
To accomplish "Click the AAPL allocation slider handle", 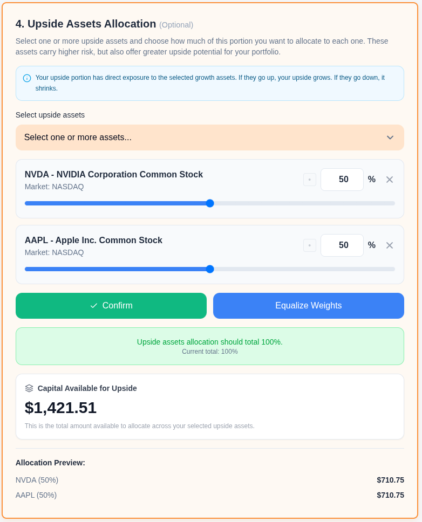I will pyautogui.click(x=209, y=269).
